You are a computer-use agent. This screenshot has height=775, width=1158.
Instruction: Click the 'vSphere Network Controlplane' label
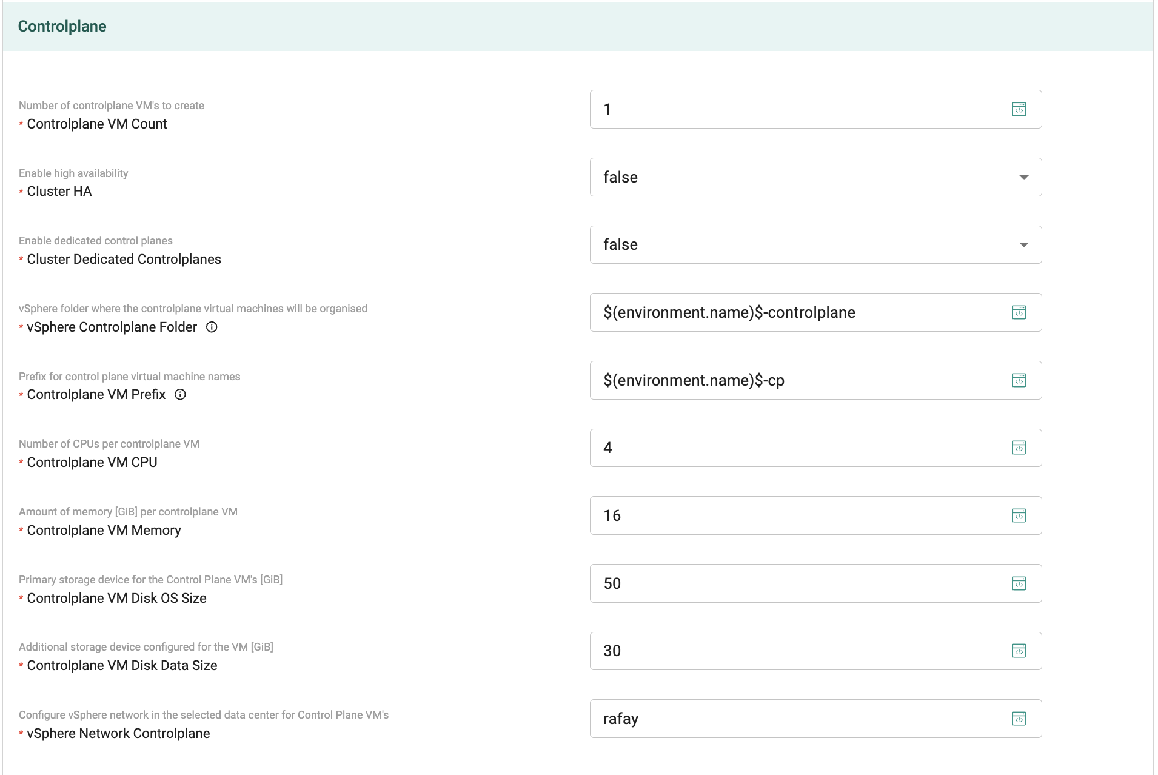pos(119,734)
